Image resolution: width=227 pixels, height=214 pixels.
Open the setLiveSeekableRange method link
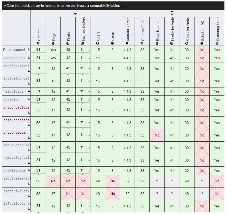pyautogui.click(x=17, y=178)
